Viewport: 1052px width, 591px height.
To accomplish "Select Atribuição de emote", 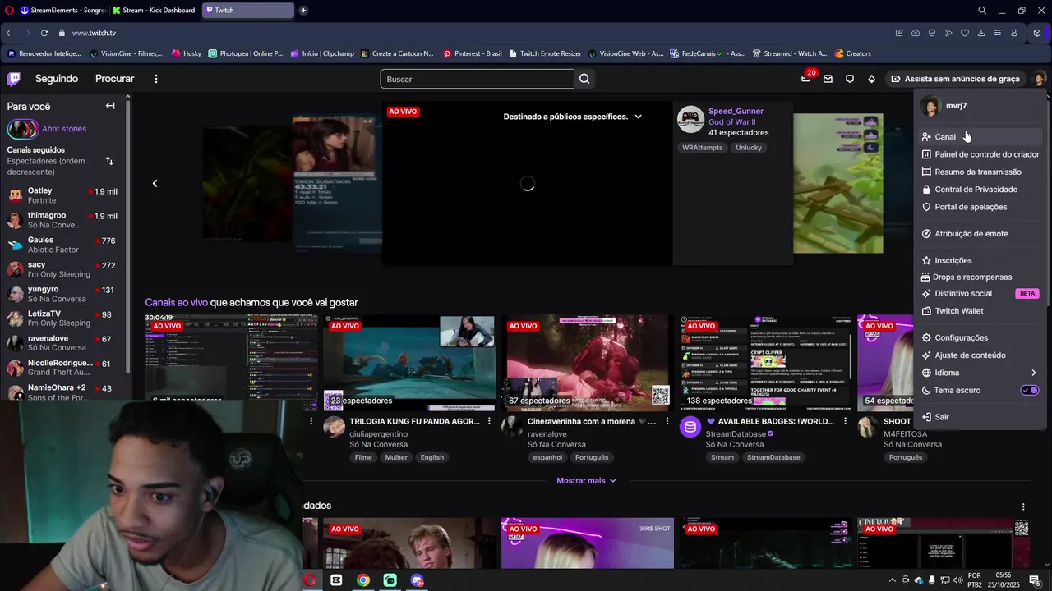I will point(980,233).
